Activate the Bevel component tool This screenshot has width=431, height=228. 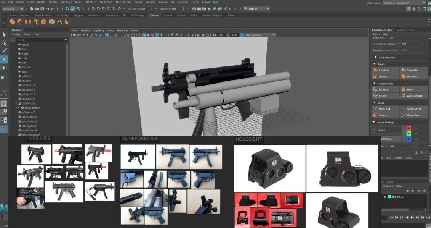pos(414,89)
